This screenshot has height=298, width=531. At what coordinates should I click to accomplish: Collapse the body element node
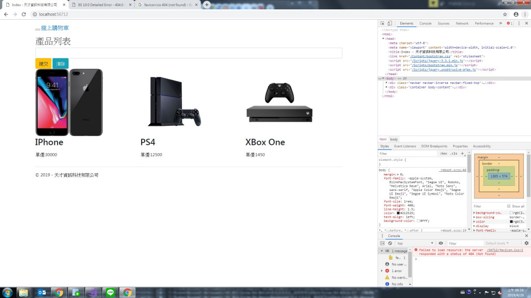(x=383, y=79)
